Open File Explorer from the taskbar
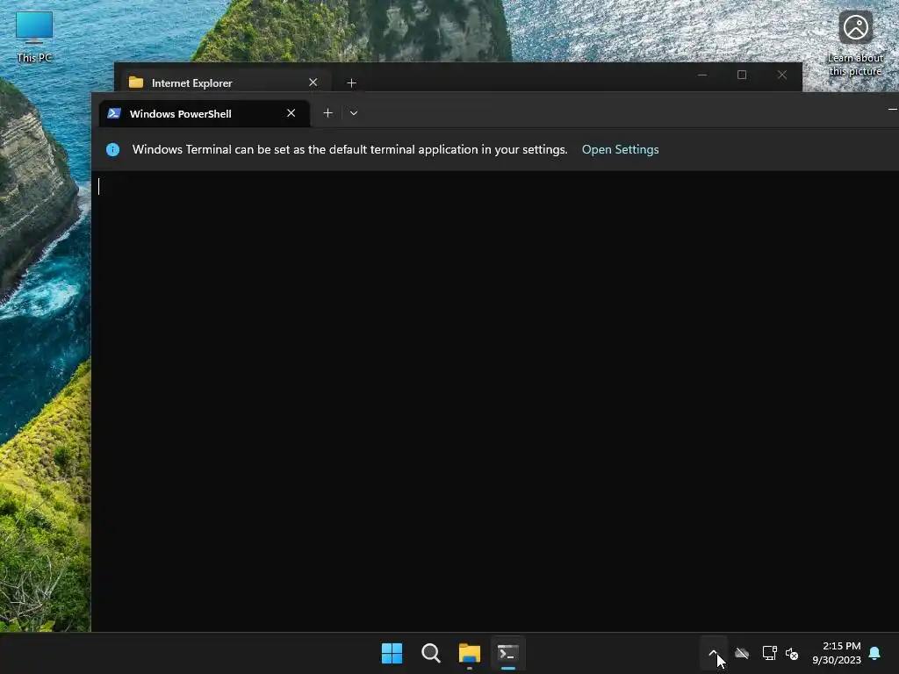The image size is (899, 674). coord(470,653)
